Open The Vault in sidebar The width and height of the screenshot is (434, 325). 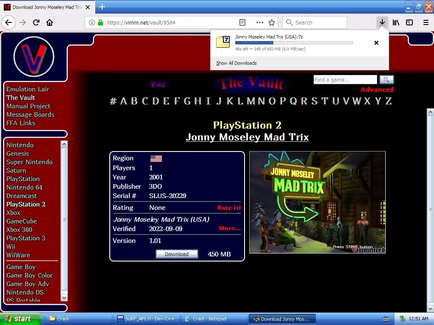pyautogui.click(x=21, y=98)
